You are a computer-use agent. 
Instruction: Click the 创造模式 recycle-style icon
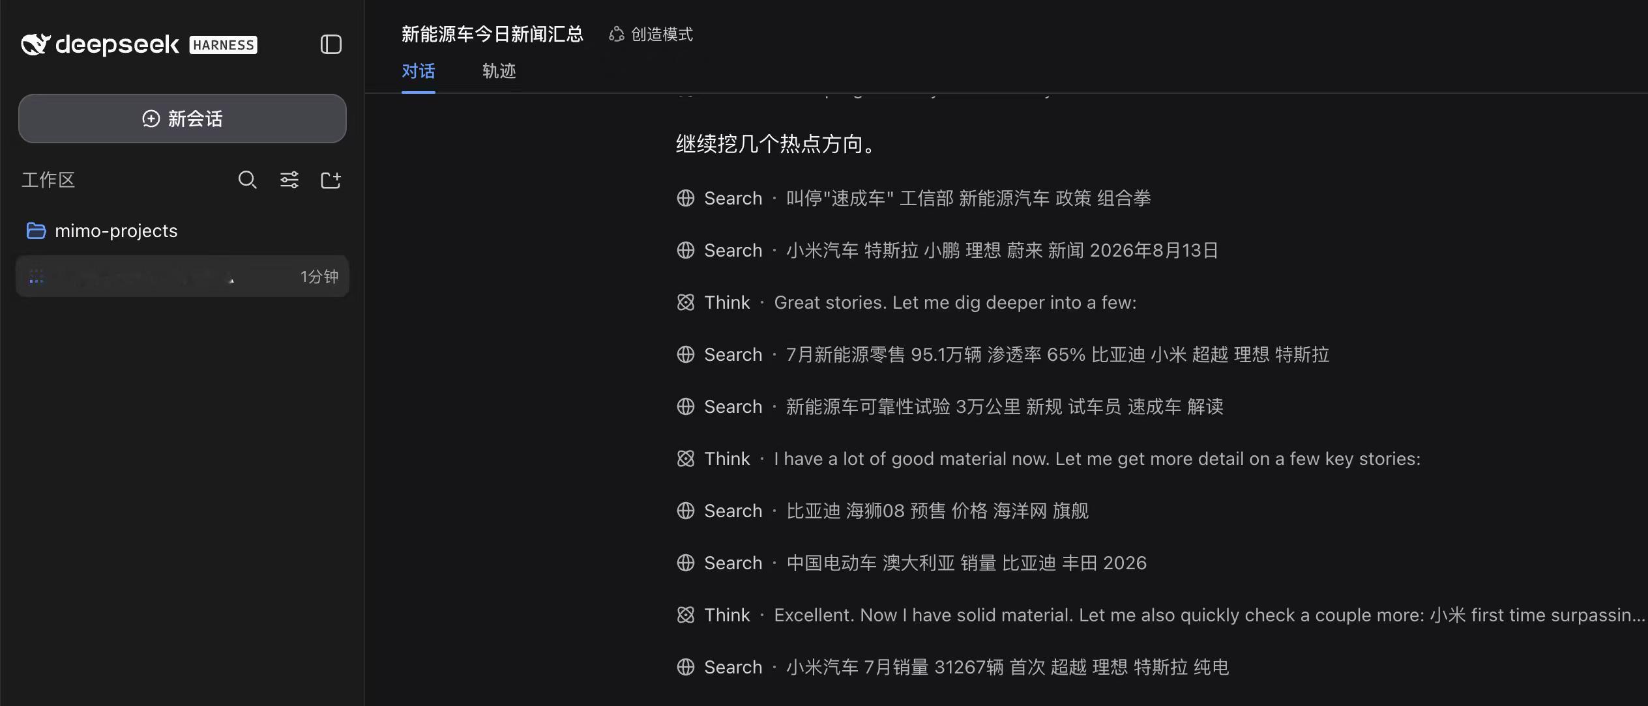[x=616, y=35]
